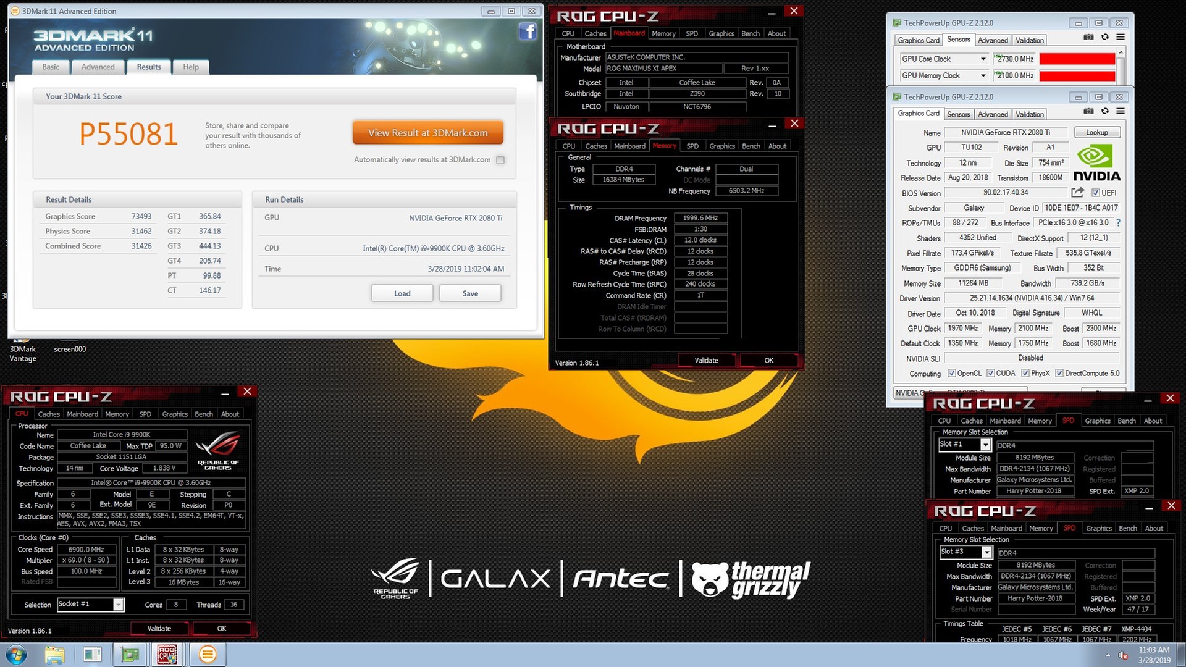Click Bus Interface question mark icon
1186x667 pixels.
click(x=1118, y=222)
